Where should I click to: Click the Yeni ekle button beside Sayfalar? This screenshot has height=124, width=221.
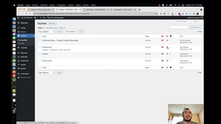(x=52, y=23)
